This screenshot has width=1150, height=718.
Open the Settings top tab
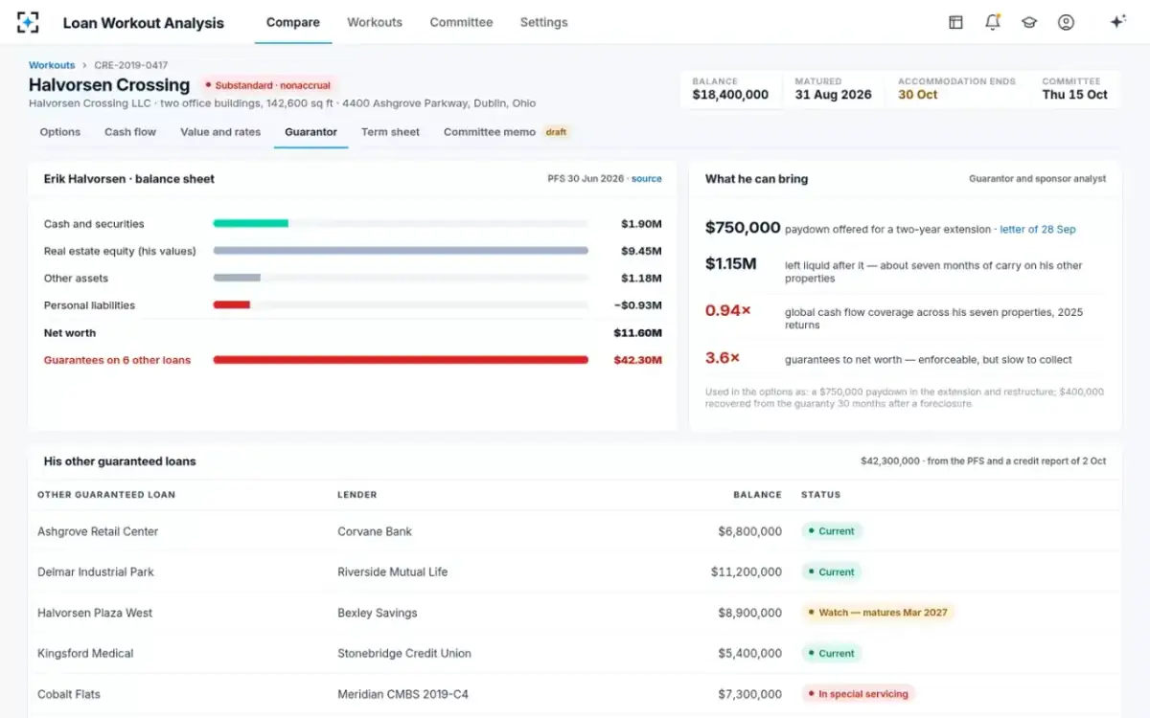[x=543, y=22]
